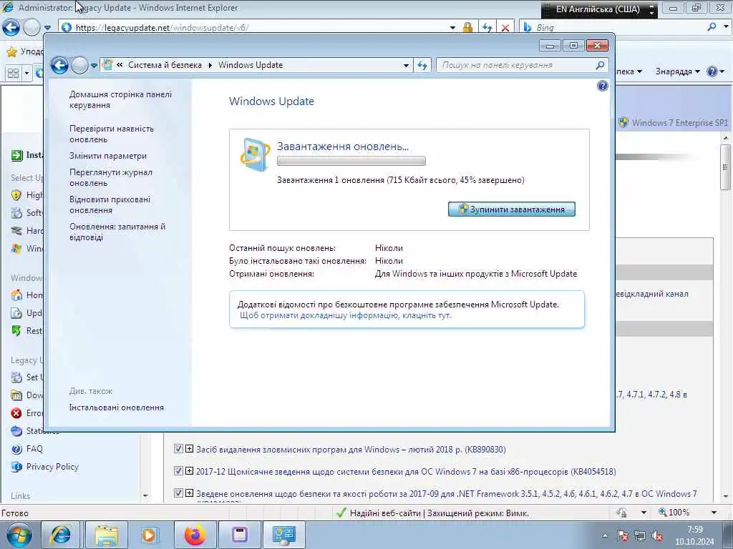Uncheck the KB4054518 monthly rollup update
Image resolution: width=733 pixels, height=549 pixels.
178,470
